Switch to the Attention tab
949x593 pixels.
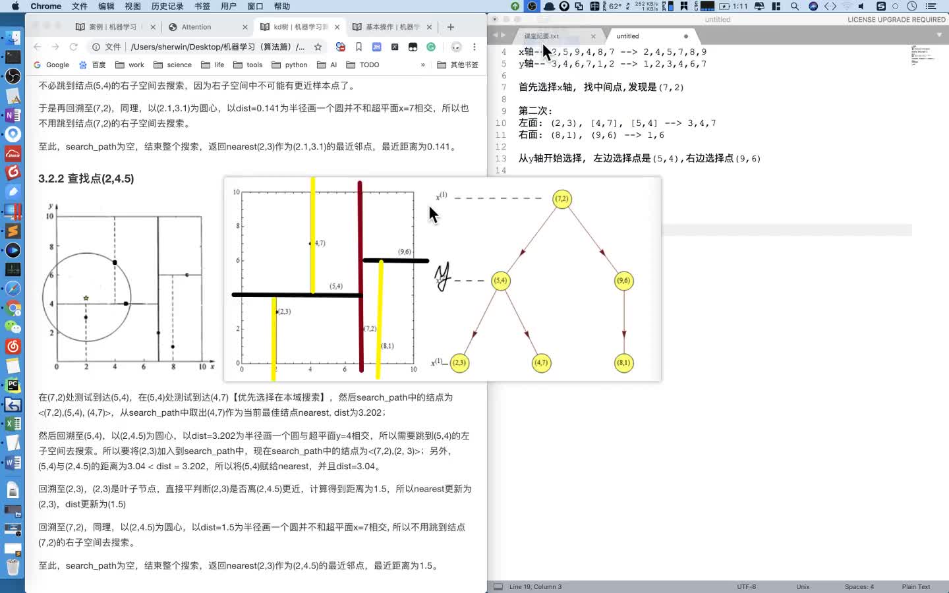pos(208,27)
